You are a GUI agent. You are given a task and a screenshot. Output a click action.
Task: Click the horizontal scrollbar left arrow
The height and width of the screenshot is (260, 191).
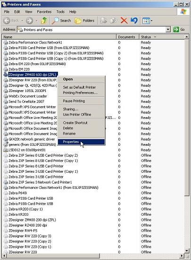pos(4,256)
